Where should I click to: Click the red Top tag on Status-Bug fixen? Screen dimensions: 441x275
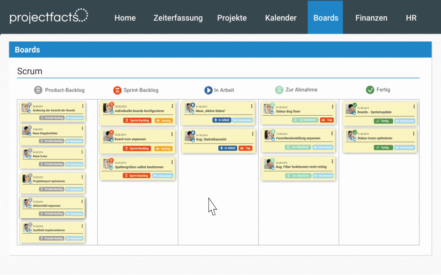327,120
